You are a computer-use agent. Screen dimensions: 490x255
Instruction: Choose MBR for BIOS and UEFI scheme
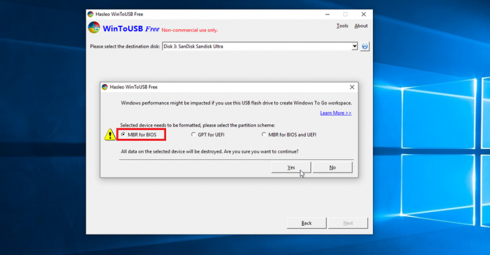click(x=264, y=135)
